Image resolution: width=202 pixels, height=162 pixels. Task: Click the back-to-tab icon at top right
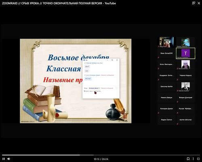coord(194,3)
